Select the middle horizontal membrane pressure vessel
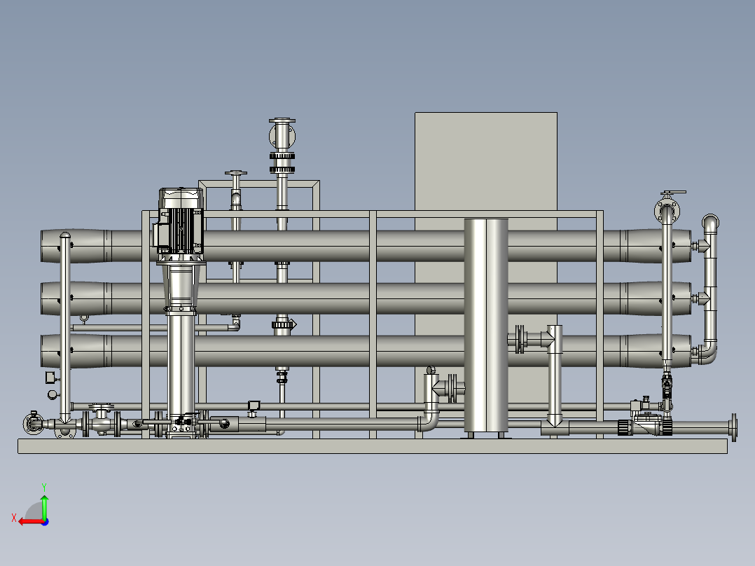755x566 pixels. coord(366,298)
